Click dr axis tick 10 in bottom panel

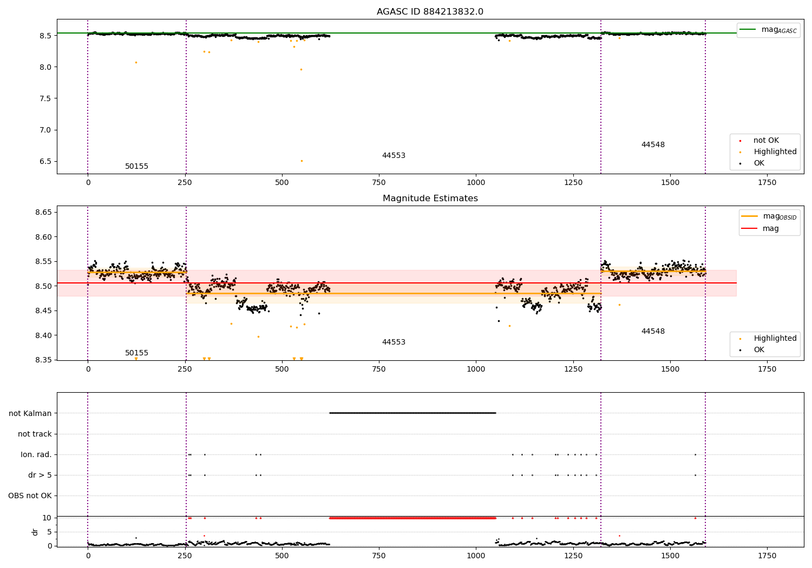(47, 518)
